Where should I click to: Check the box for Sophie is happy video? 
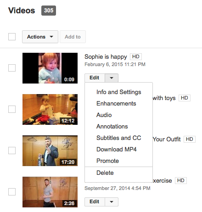click(12, 68)
